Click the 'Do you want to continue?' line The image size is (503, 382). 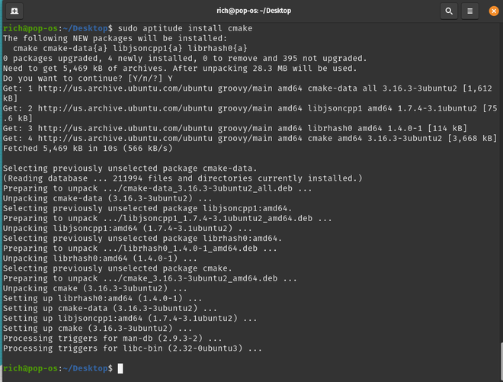(88, 79)
